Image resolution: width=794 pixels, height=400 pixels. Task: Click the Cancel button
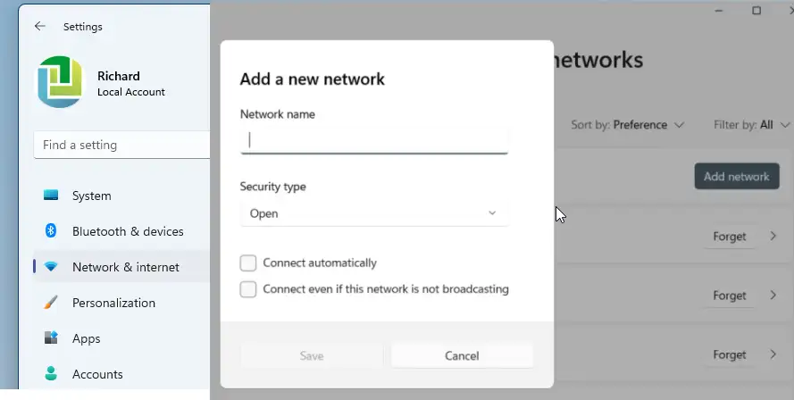(462, 355)
